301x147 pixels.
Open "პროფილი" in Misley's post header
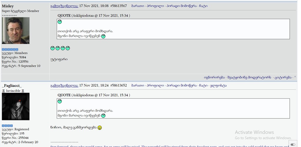click(x=155, y=6)
